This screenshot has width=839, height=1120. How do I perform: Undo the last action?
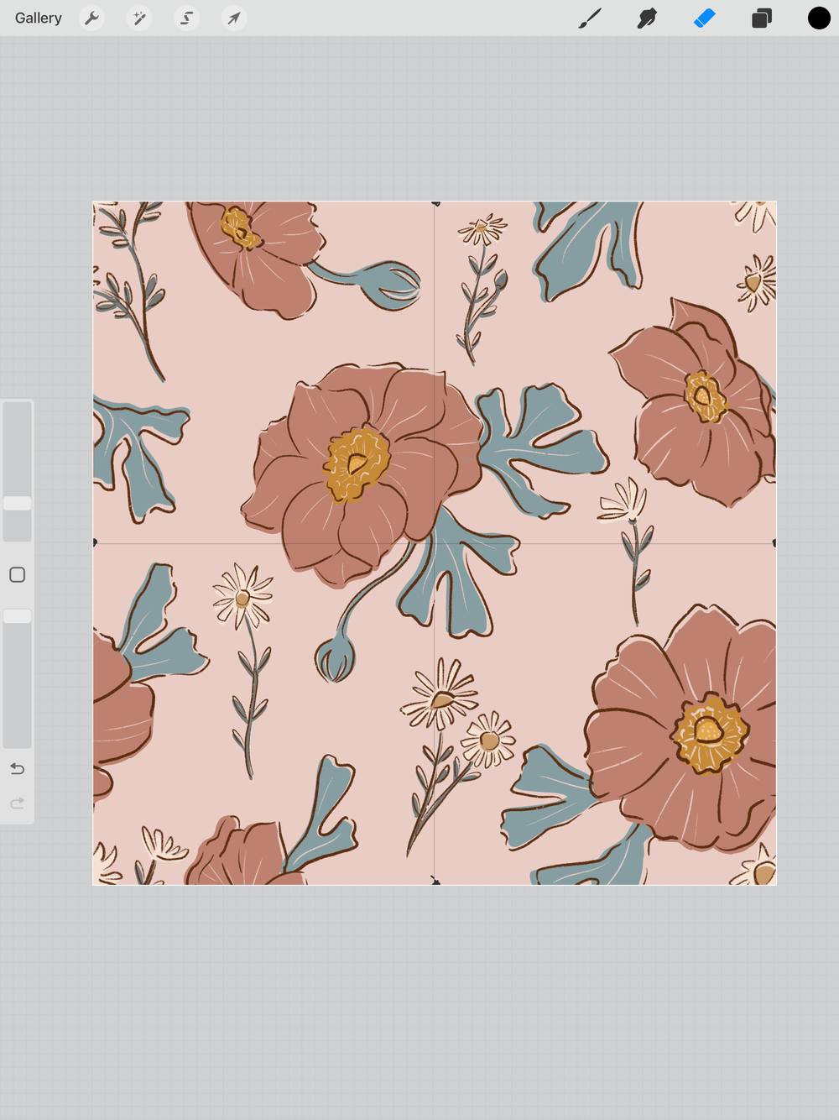point(18,769)
